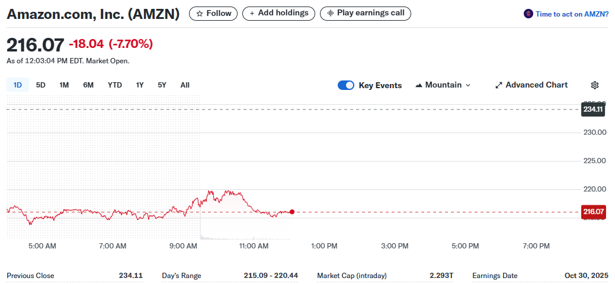This screenshot has width=615, height=284.
Task: Open the Mountain chart type dropdown
Action: [443, 85]
